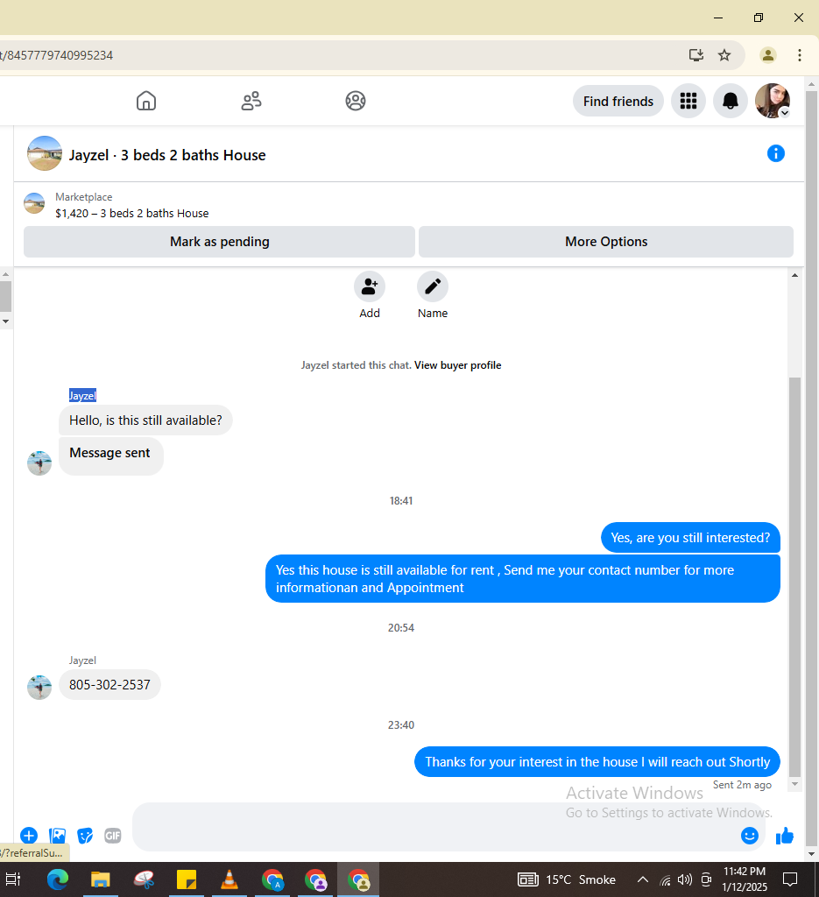Open the notifications bell
Viewport: 819px width, 897px height.
(x=730, y=102)
